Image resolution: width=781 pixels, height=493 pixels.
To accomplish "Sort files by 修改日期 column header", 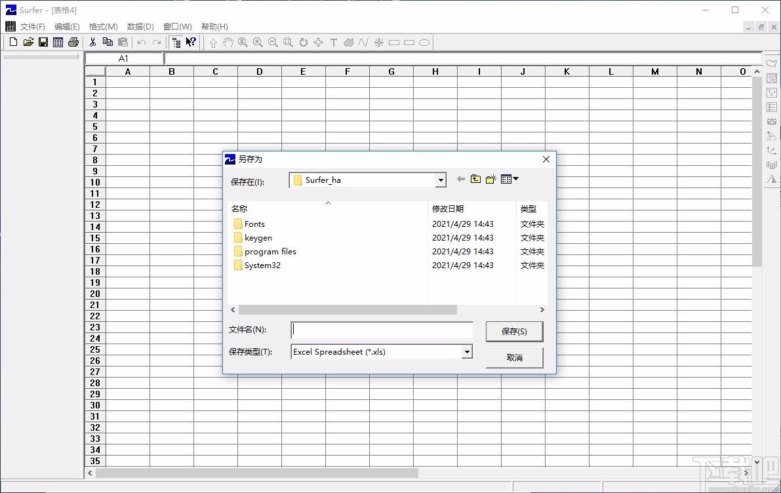I will [x=471, y=208].
